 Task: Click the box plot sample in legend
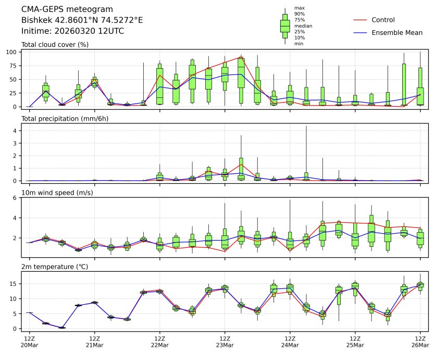pos(285,26)
